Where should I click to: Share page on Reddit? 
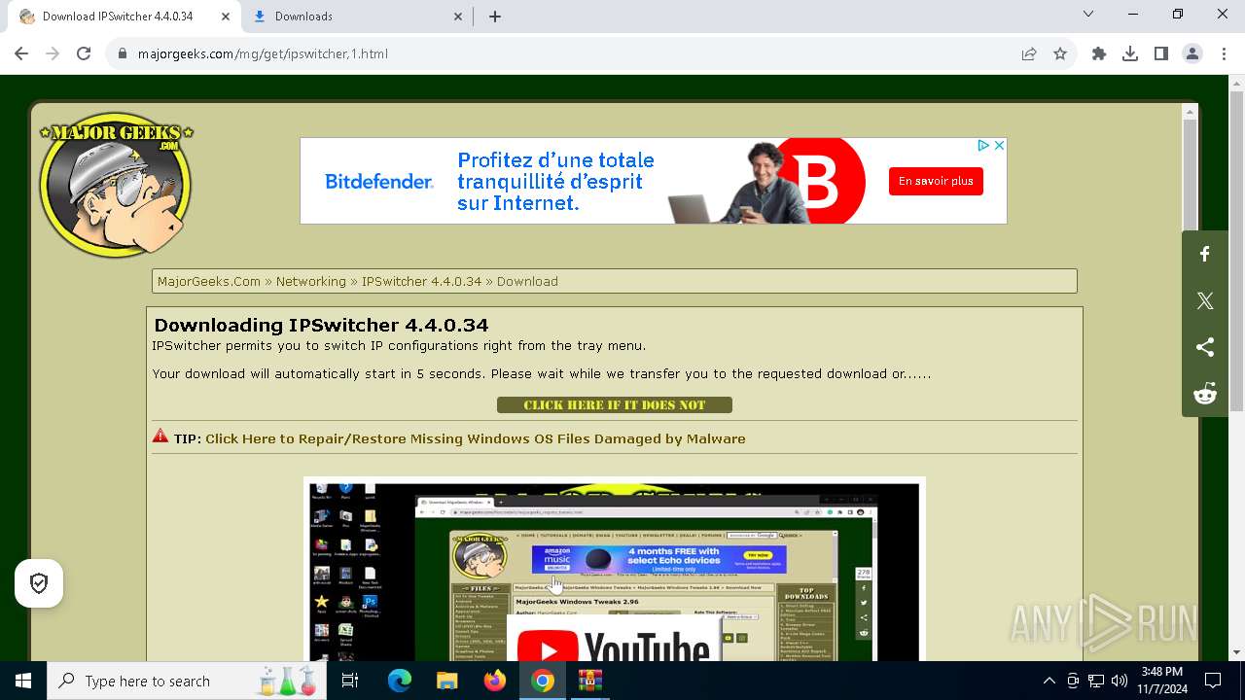pyautogui.click(x=1205, y=394)
